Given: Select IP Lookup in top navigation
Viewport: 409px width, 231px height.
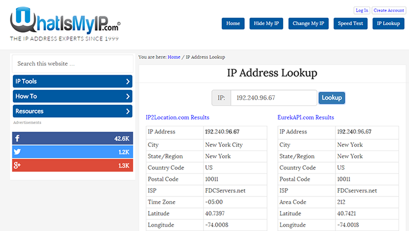Looking at the screenshot, I should (388, 24).
